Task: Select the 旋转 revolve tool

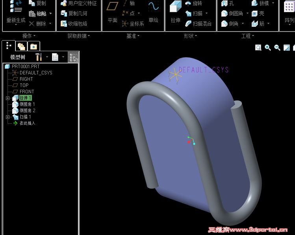Action: pyautogui.click(x=194, y=3)
